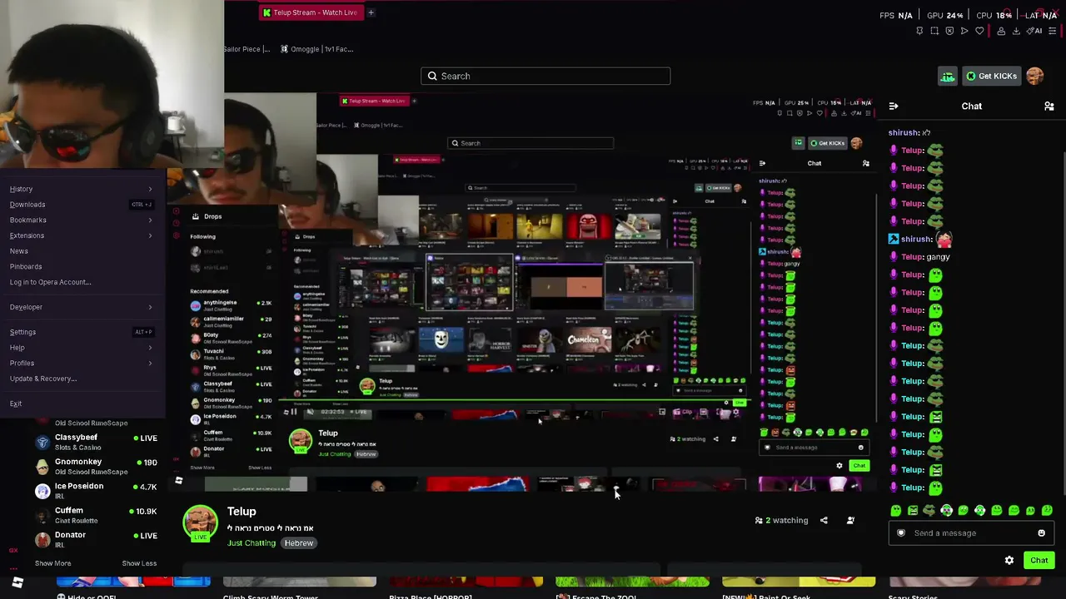Show Less recommended channels
Image resolution: width=1066 pixels, height=599 pixels.
click(x=139, y=563)
